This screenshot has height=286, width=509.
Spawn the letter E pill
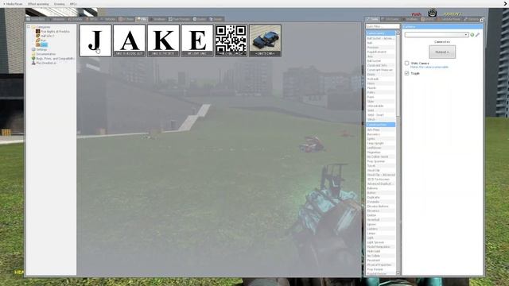pyautogui.click(x=197, y=41)
